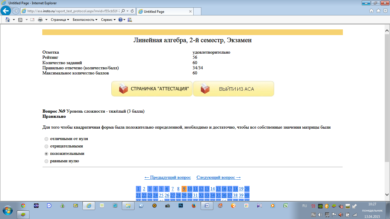
Task: Open question number 9 highlighted link
Action: (184, 189)
